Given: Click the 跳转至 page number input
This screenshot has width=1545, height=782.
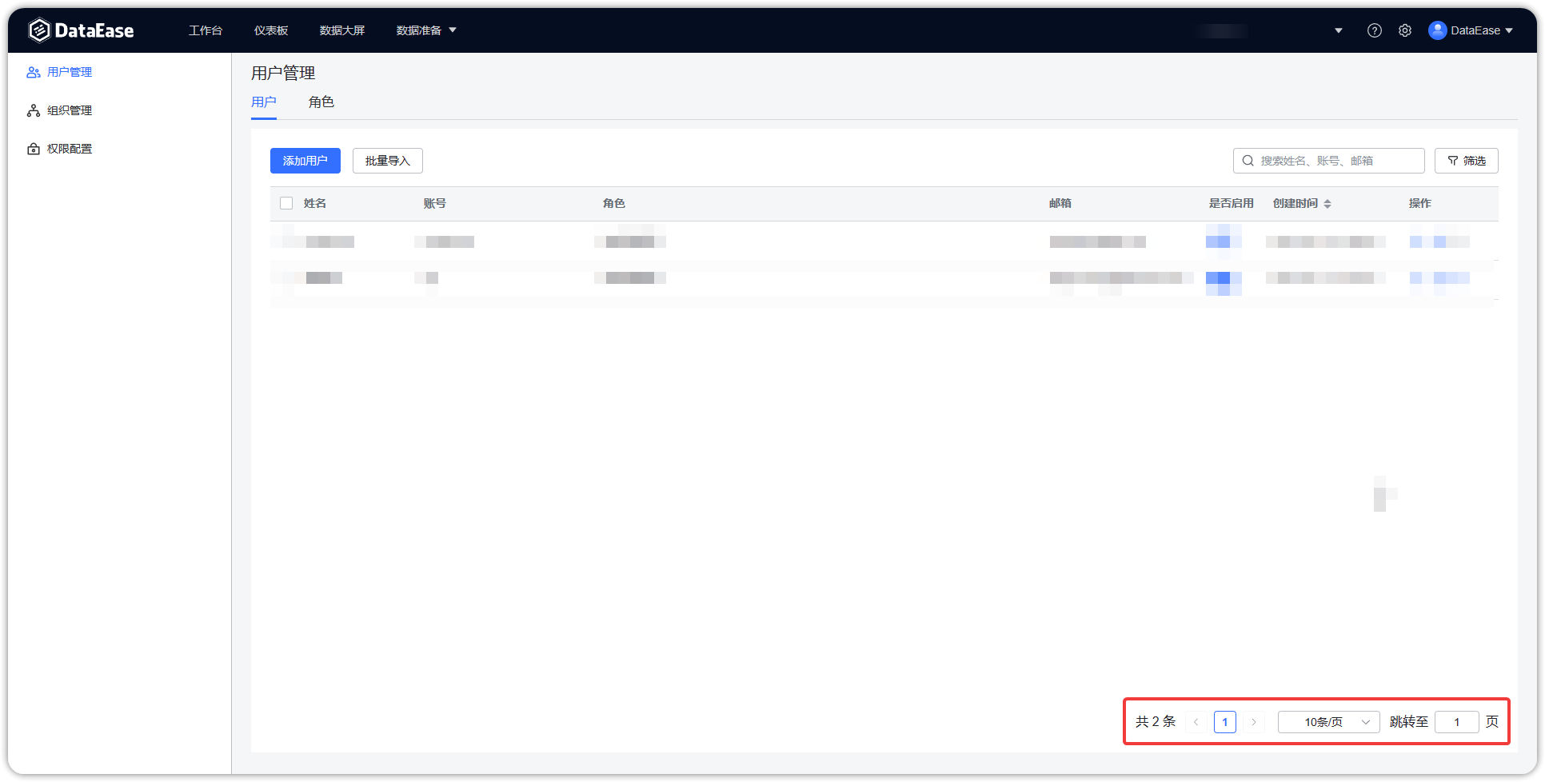Looking at the screenshot, I should [1457, 722].
